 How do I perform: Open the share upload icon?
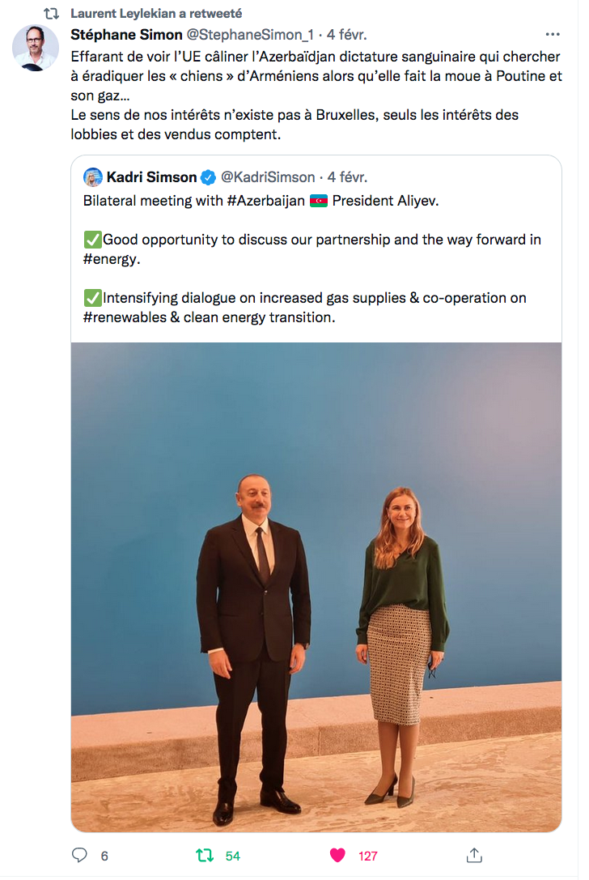(x=474, y=855)
